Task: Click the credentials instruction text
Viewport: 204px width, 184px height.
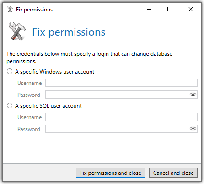Action: (x=89, y=58)
